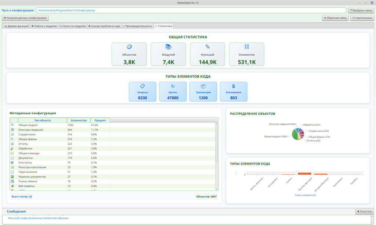Click the Отчёты row icon
The image size is (376, 225).
click(12, 144)
